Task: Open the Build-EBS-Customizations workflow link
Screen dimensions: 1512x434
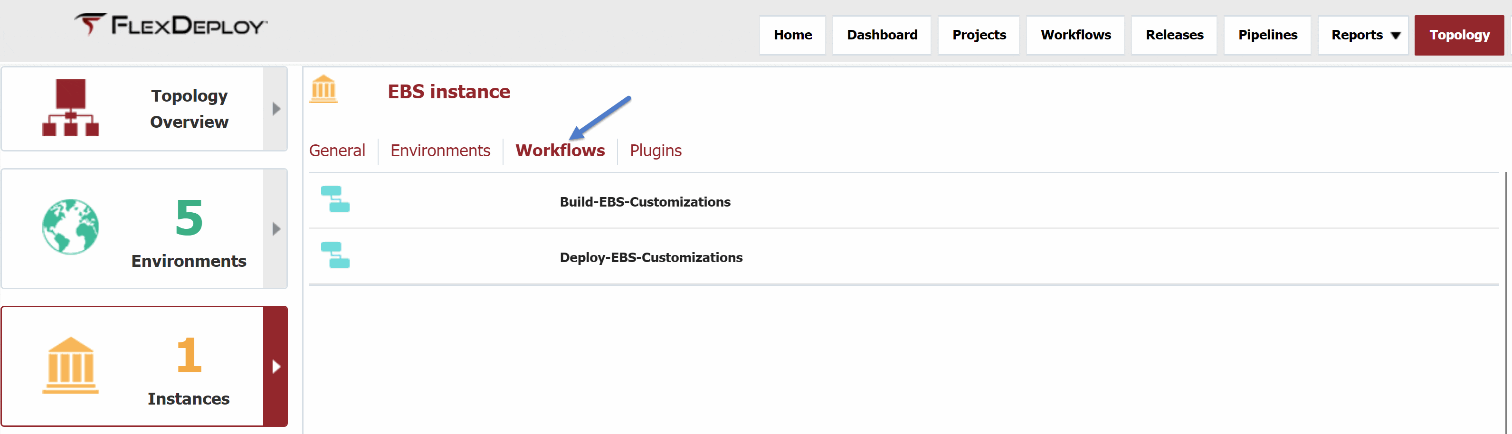Action: (x=645, y=202)
